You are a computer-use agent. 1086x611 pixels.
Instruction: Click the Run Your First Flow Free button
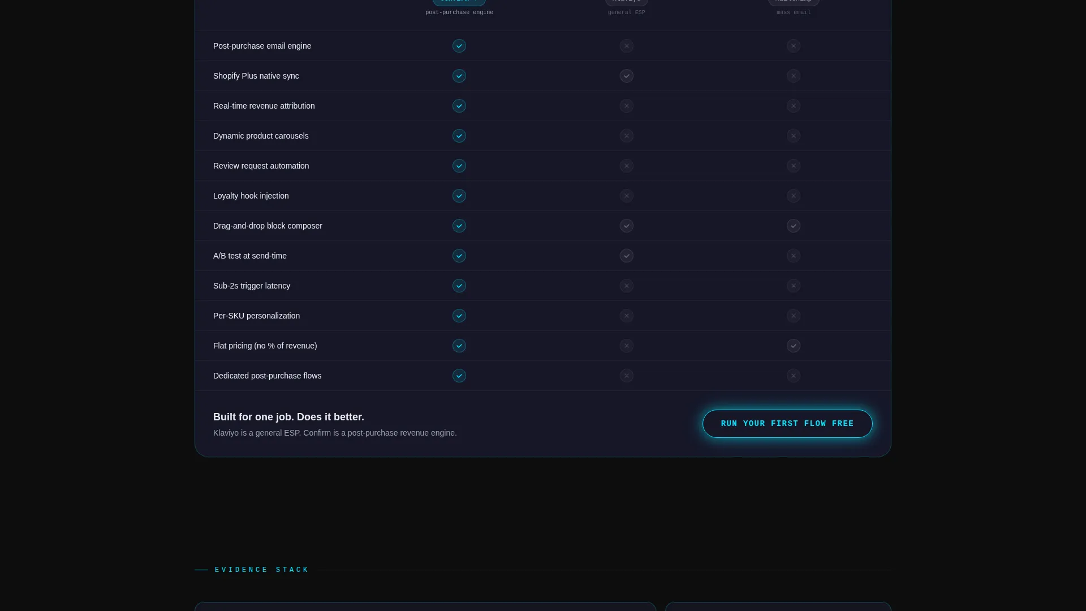pyautogui.click(x=787, y=424)
